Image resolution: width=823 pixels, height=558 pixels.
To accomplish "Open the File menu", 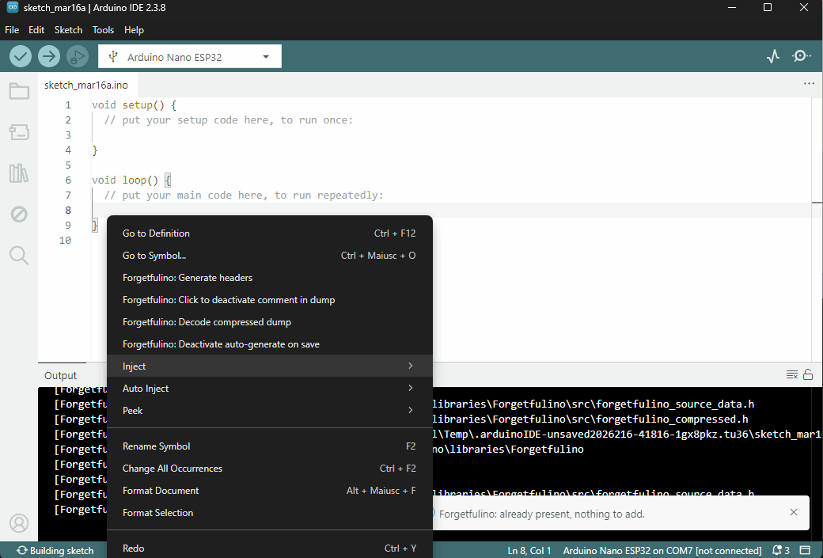I will coord(12,30).
